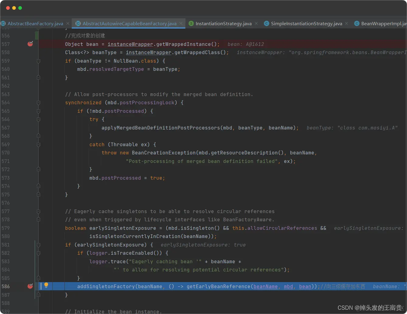Collapse the if (beanType != NullBean.class) block
The height and width of the screenshot is (314, 407).
pos(38,61)
